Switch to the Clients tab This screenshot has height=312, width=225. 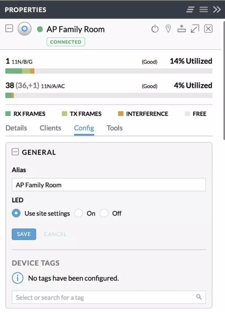point(50,128)
